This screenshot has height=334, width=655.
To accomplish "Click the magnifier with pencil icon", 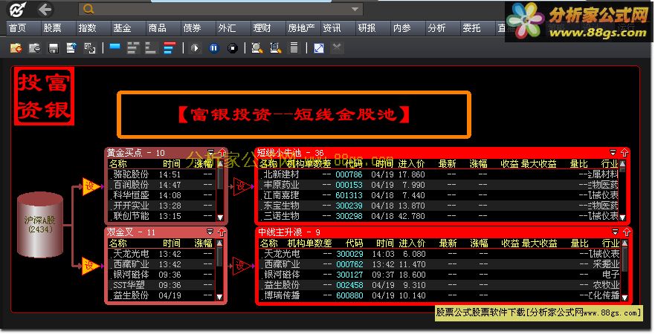I will point(257,48).
